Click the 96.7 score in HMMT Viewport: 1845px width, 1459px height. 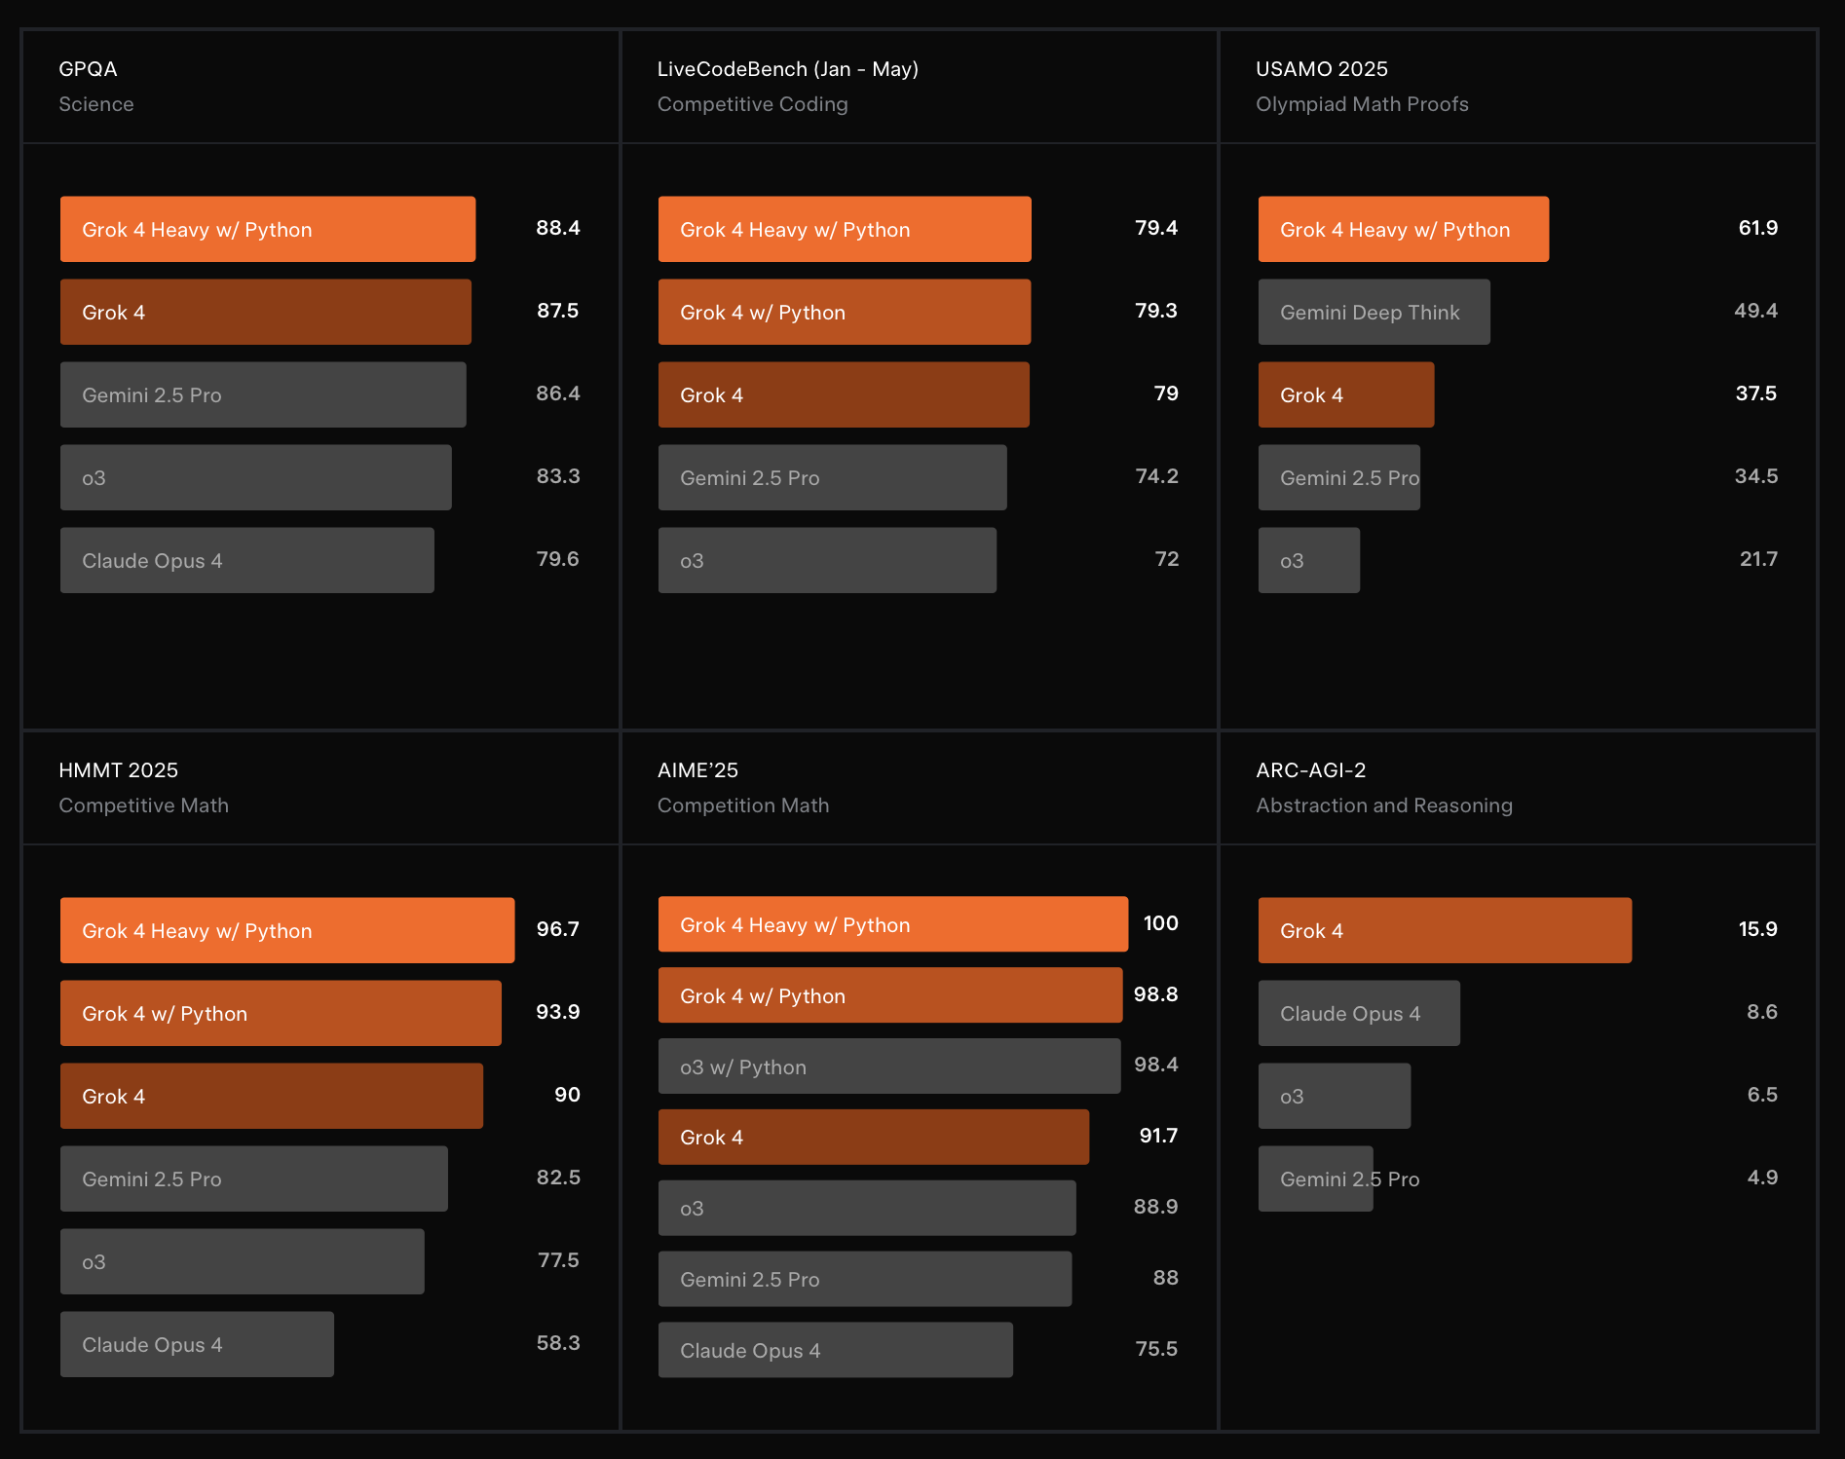pyautogui.click(x=557, y=929)
